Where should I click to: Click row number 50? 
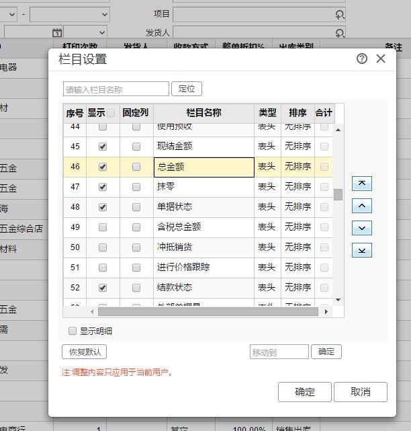pos(75,247)
